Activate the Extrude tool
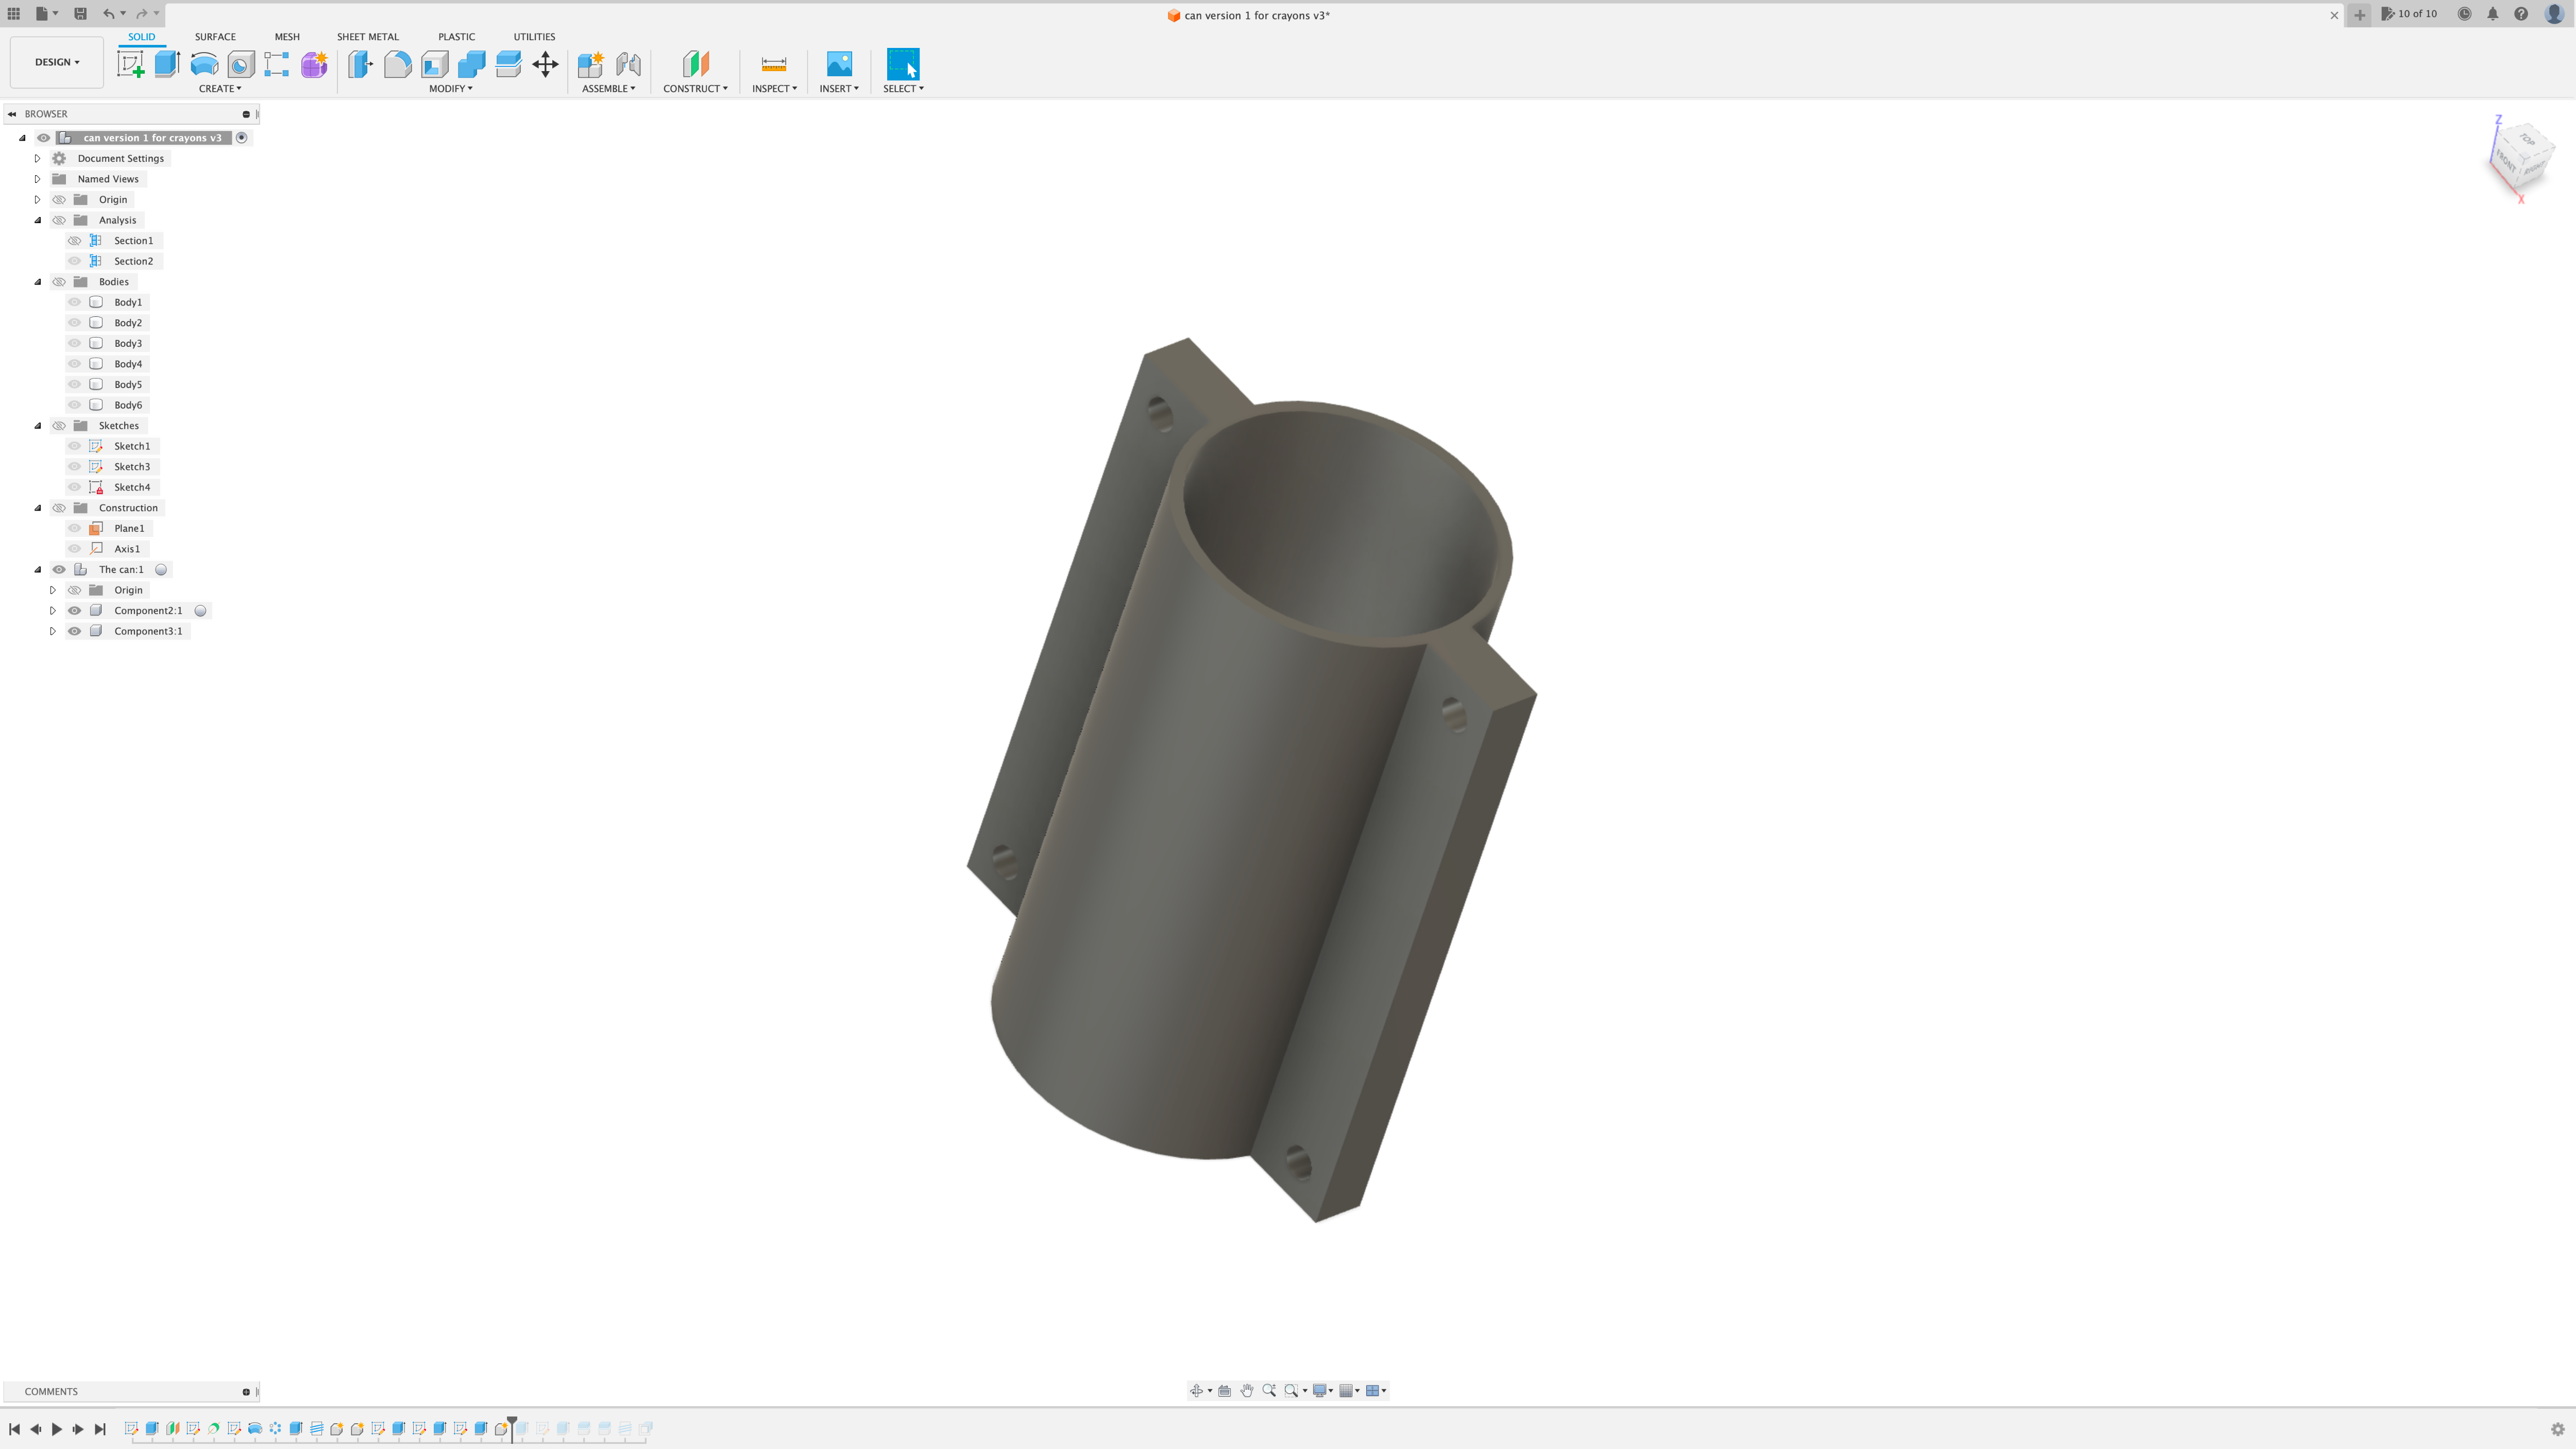Image resolution: width=2576 pixels, height=1449 pixels. pyautogui.click(x=167, y=64)
